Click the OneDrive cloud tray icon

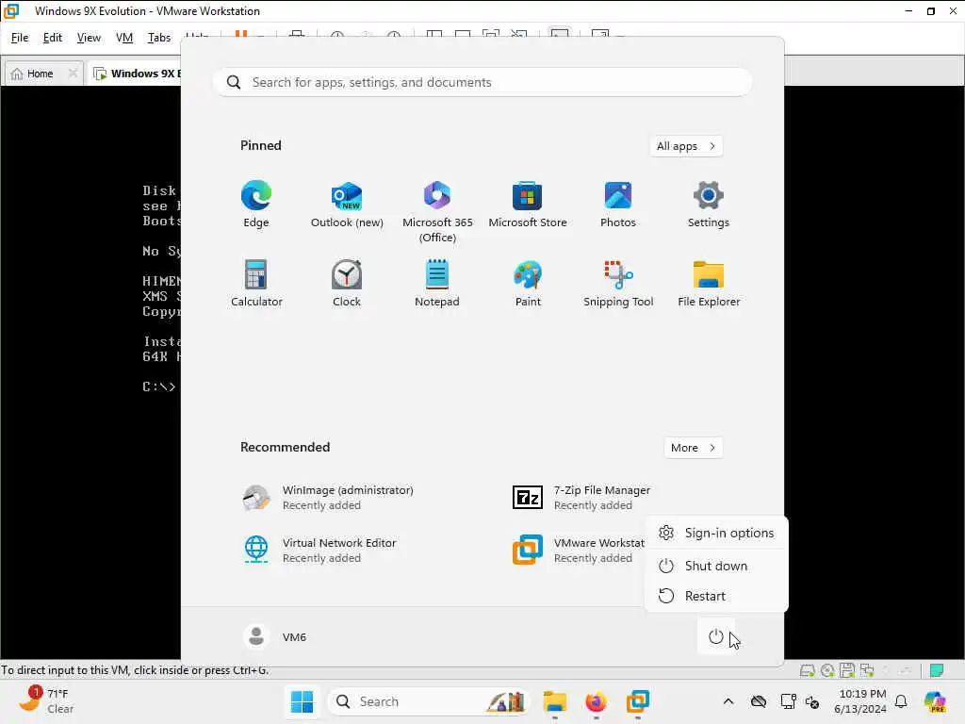tap(759, 701)
